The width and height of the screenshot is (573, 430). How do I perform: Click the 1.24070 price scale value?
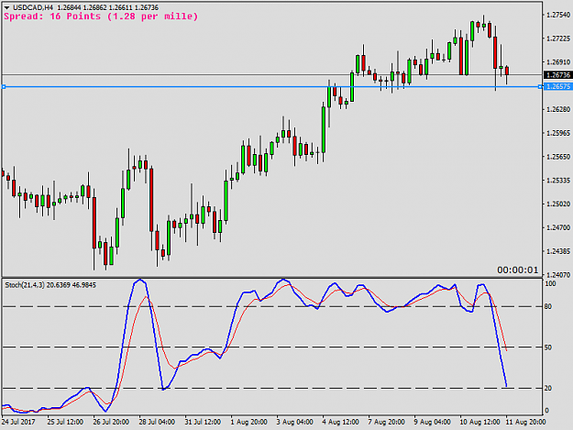pos(558,274)
